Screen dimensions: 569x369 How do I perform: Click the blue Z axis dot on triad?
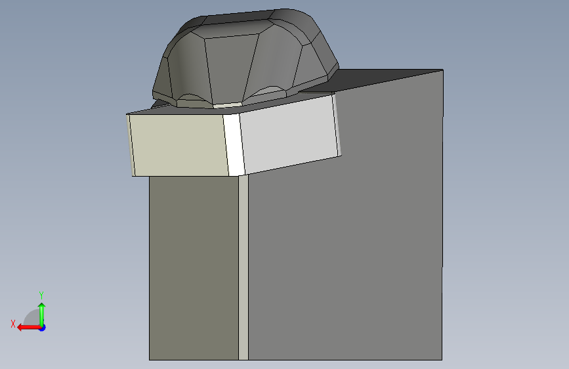click(43, 328)
